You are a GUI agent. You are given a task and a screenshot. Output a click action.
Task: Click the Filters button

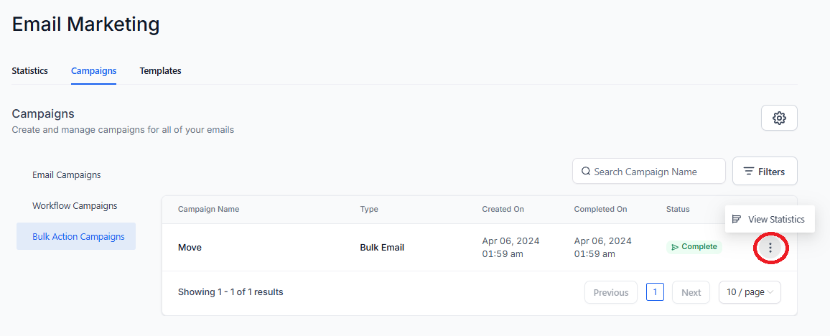(x=765, y=171)
